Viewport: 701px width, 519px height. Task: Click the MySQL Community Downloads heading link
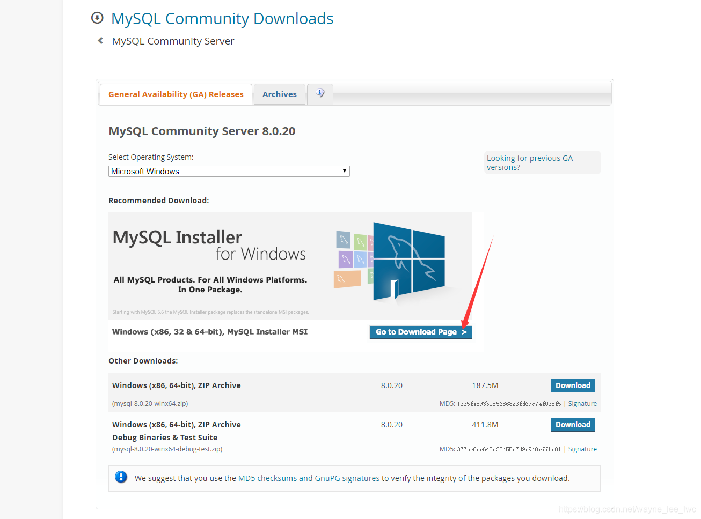coord(222,19)
